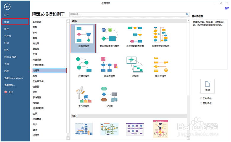
Task: Select 图表 category
Action: pos(35,38)
